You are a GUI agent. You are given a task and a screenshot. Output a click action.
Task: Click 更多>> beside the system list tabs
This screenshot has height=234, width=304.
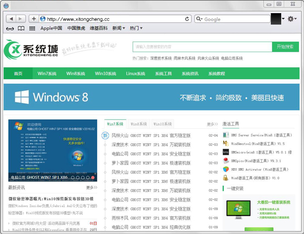click(212, 124)
